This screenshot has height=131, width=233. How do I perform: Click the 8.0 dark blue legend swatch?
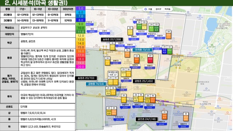click(81, 20)
